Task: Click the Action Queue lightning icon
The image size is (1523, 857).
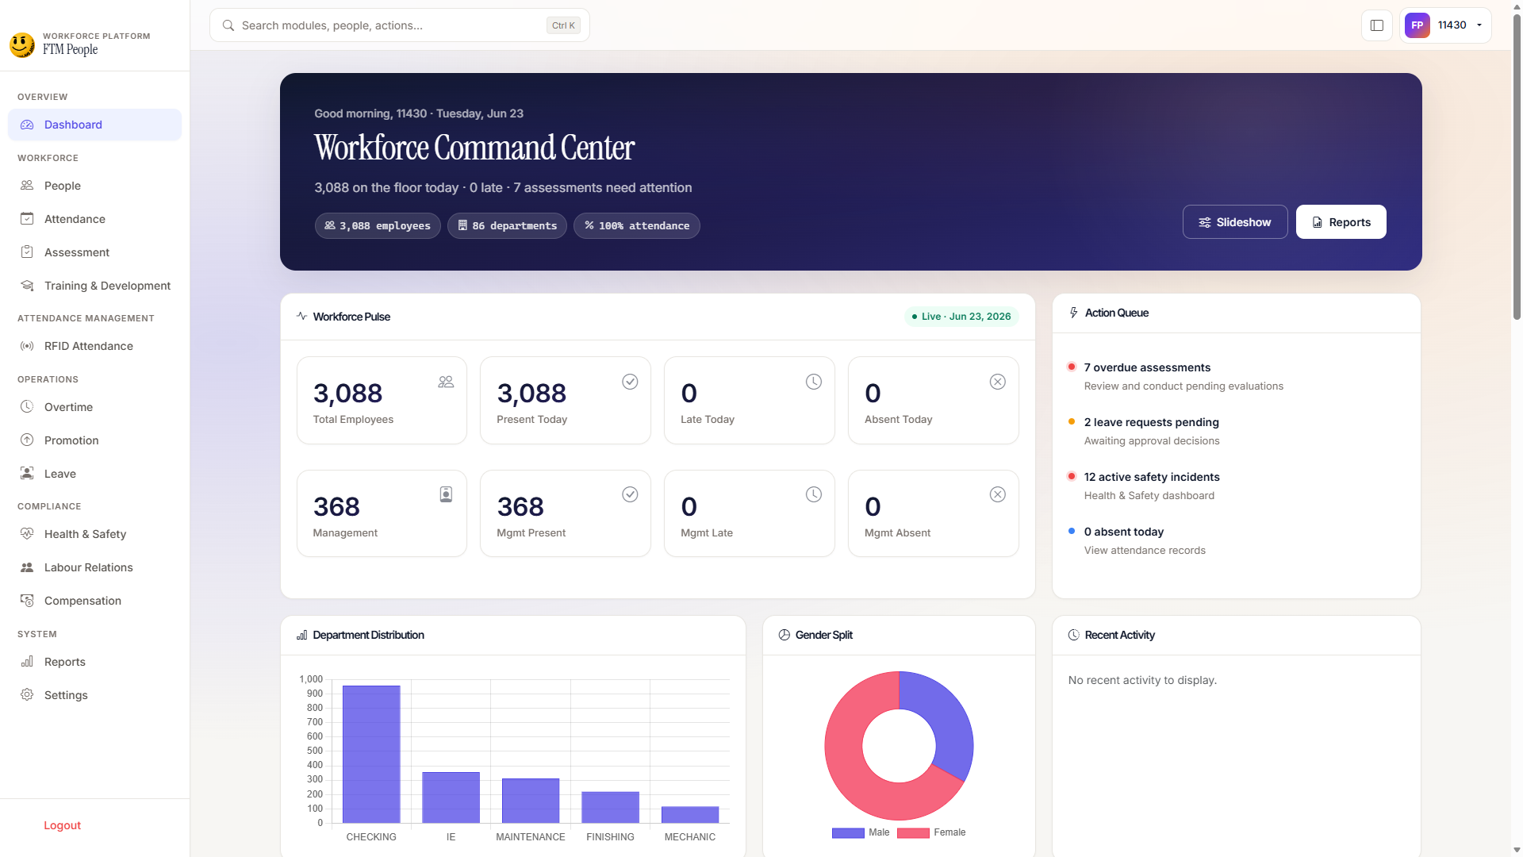Action: coord(1074,313)
